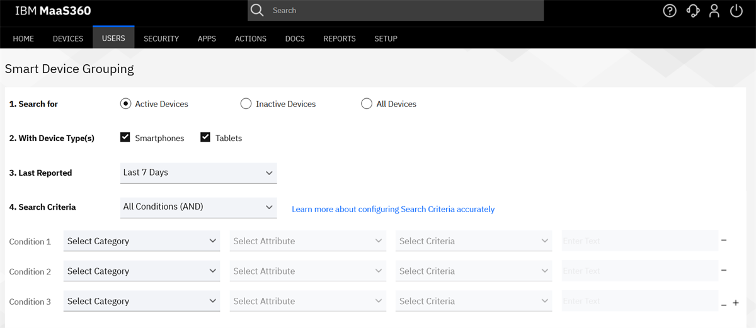Click Condition 2 Enter Text field
756x328 pixels.
click(639, 271)
